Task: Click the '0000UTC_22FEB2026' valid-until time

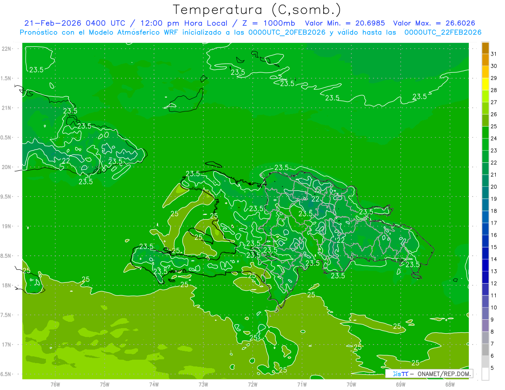Action: 443,32
